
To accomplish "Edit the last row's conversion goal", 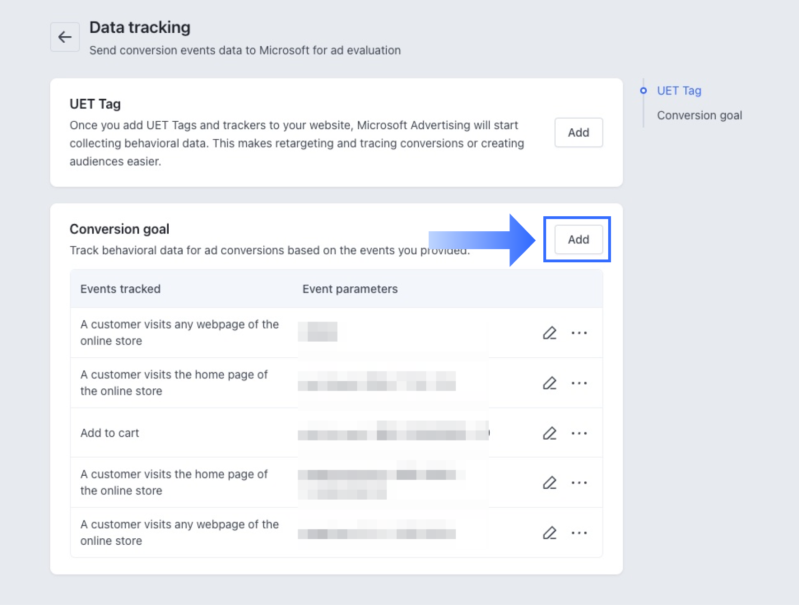I will tap(549, 533).
